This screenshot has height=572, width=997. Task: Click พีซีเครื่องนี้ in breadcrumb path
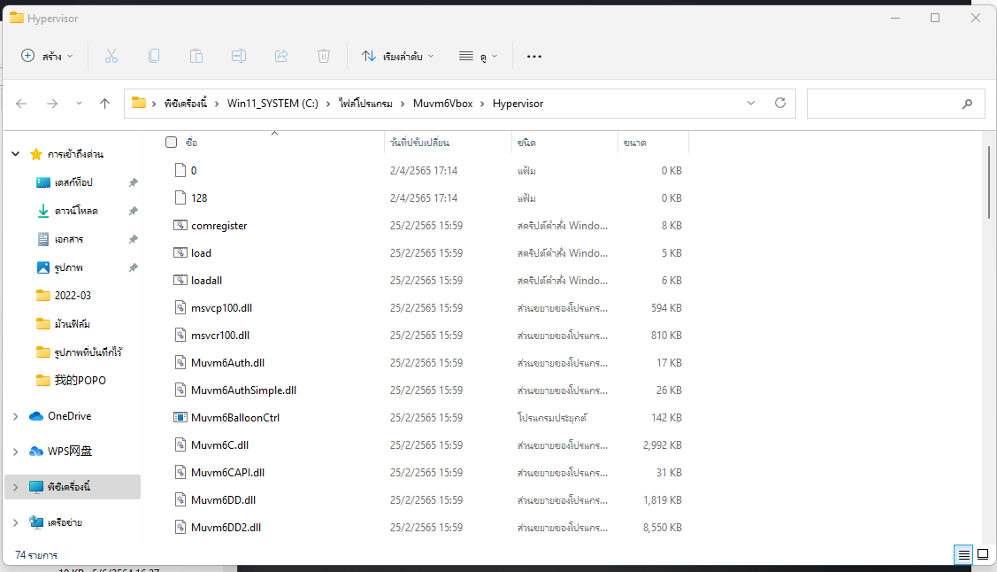coord(186,103)
